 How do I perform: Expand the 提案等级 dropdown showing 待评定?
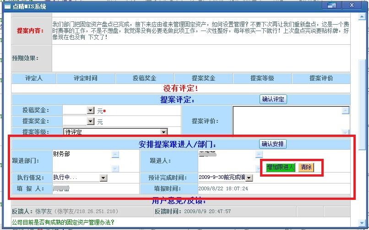coord(163,132)
